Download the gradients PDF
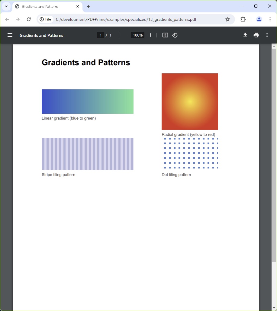This screenshot has height=311, width=277. (x=245, y=35)
